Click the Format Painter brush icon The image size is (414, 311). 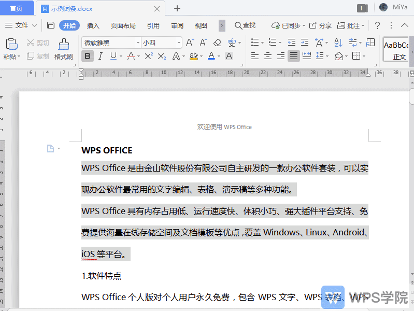(64, 44)
